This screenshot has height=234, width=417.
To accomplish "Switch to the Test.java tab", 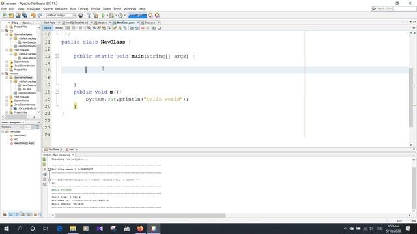I will (x=150, y=23).
